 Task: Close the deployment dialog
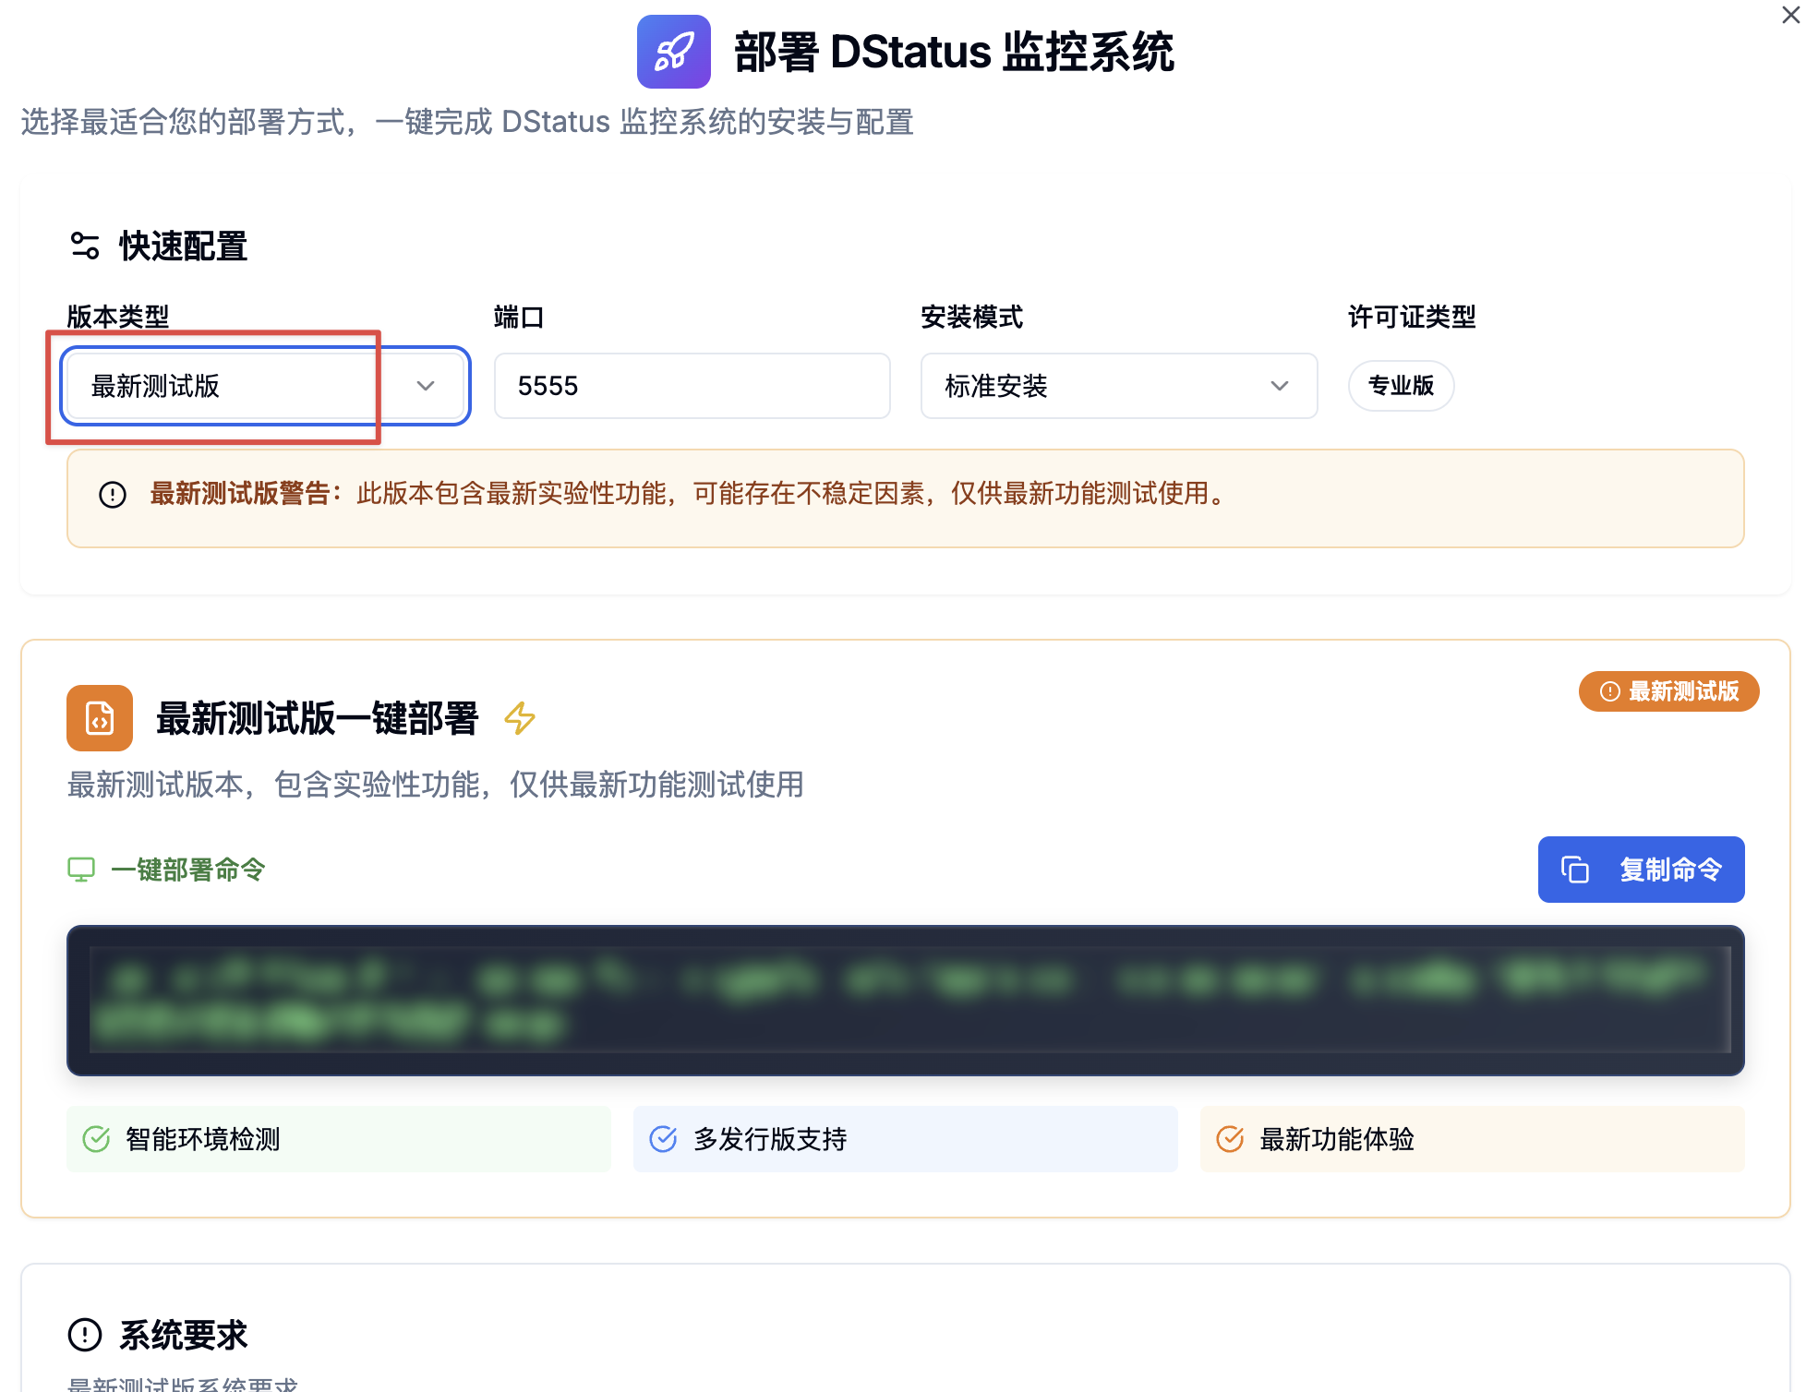(1791, 15)
